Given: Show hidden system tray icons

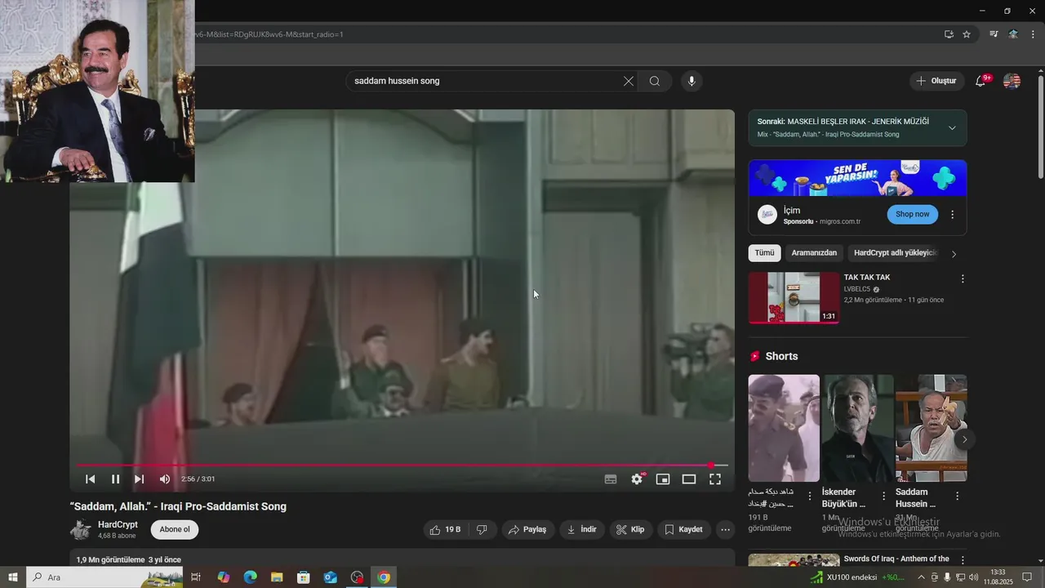Looking at the screenshot, I should pos(922,577).
